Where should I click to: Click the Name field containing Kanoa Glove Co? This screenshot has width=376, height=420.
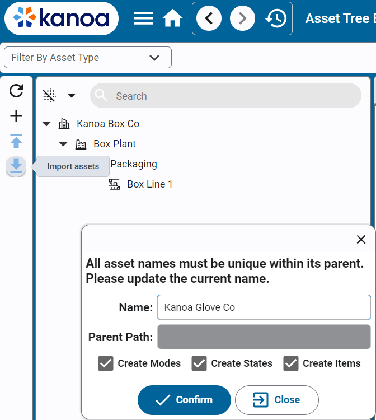pyautogui.click(x=264, y=307)
